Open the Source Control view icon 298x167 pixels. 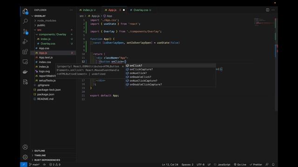point(25,32)
